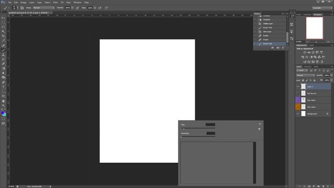Toggle the Brush panel from options bar
Image resolution: width=334 pixels, height=188 pixels.
click(22, 8)
